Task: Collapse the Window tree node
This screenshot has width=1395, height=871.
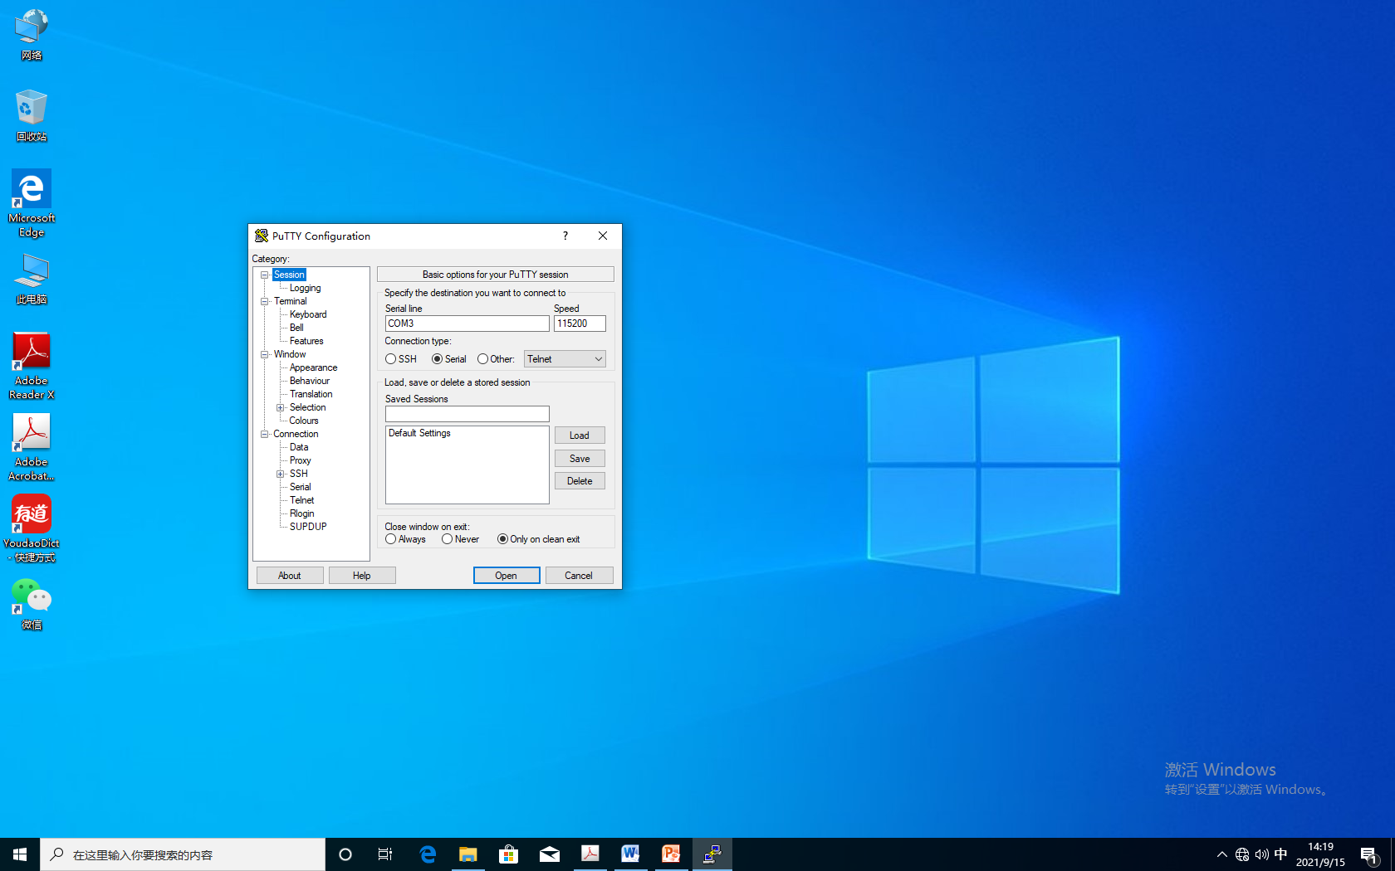Action: (x=265, y=354)
